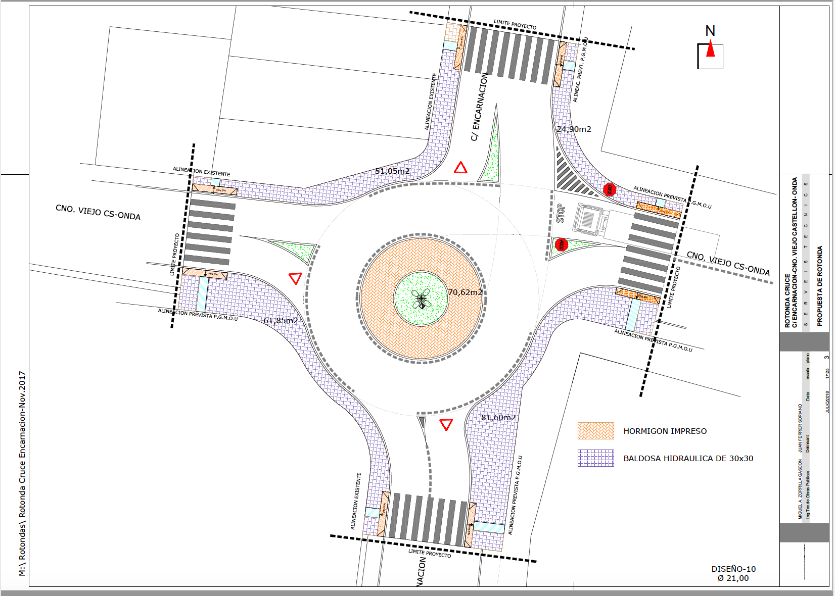Click the STOP road marking text
835x596 pixels.
tap(561, 213)
